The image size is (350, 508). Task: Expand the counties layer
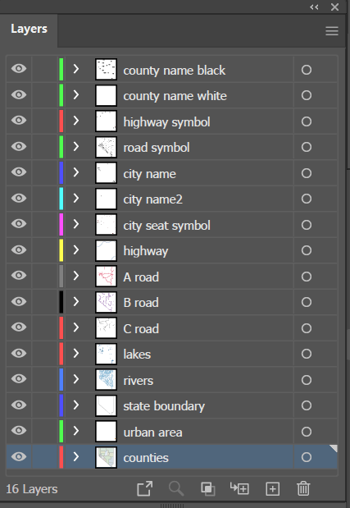76,456
